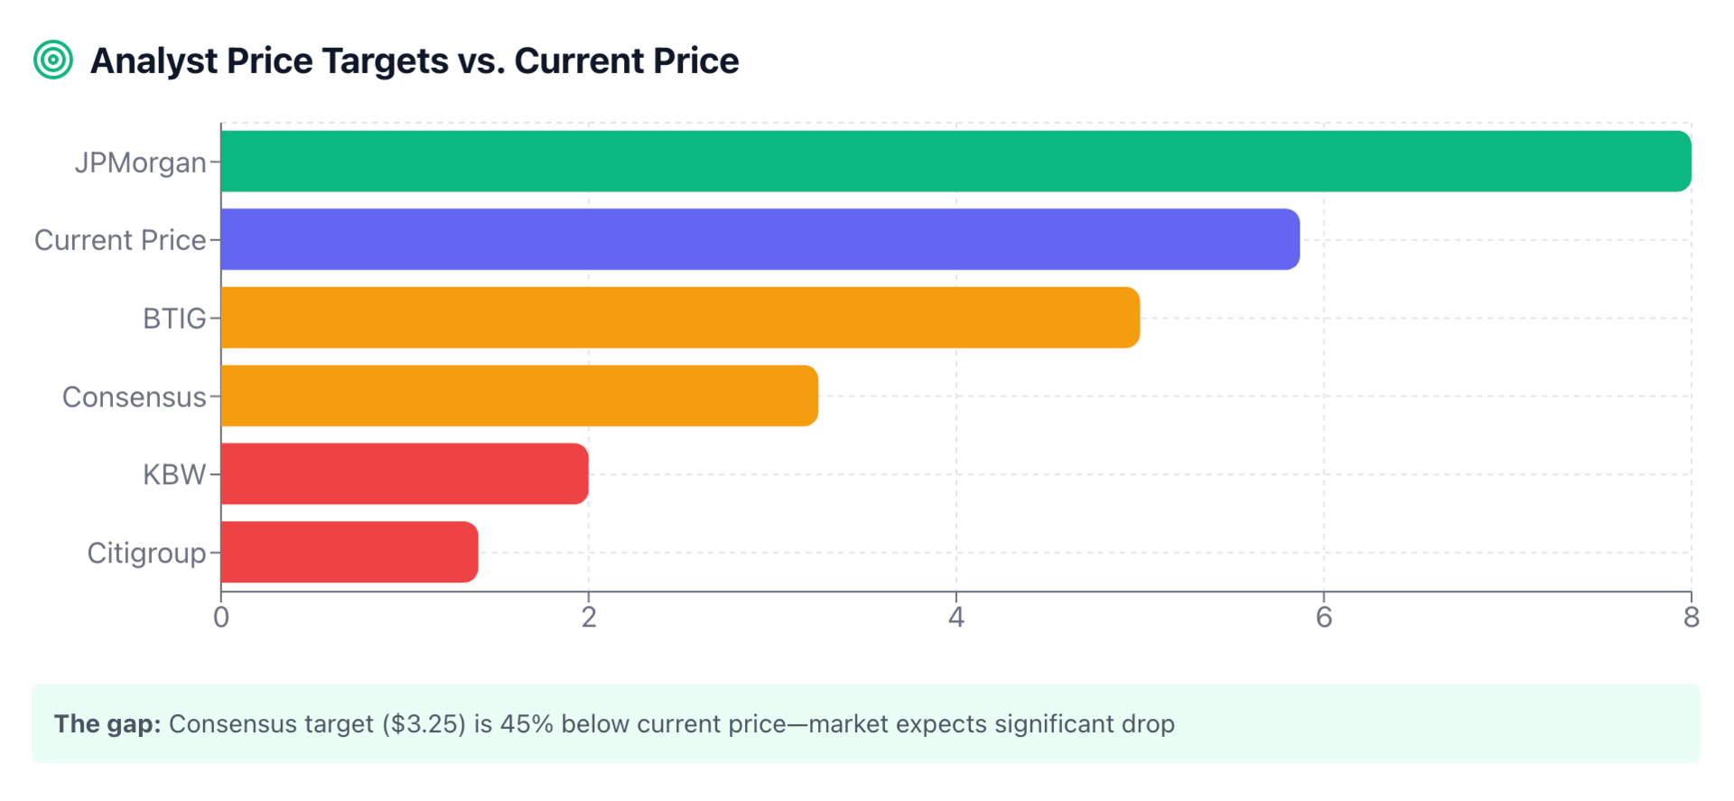Screen dimensions: 1734x801
Task: Click the JPMorgan axis label
Action: pyautogui.click(x=141, y=163)
